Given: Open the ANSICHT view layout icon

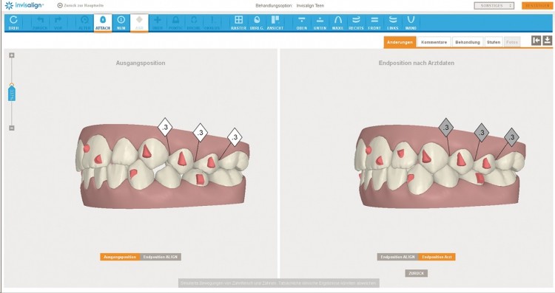Looking at the screenshot, I should [275, 23].
